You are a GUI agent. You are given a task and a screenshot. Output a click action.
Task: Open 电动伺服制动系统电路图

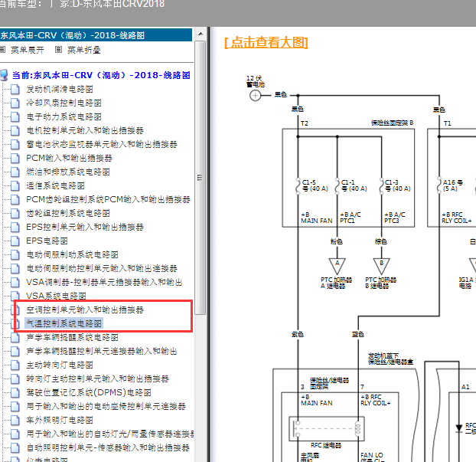pos(72,254)
